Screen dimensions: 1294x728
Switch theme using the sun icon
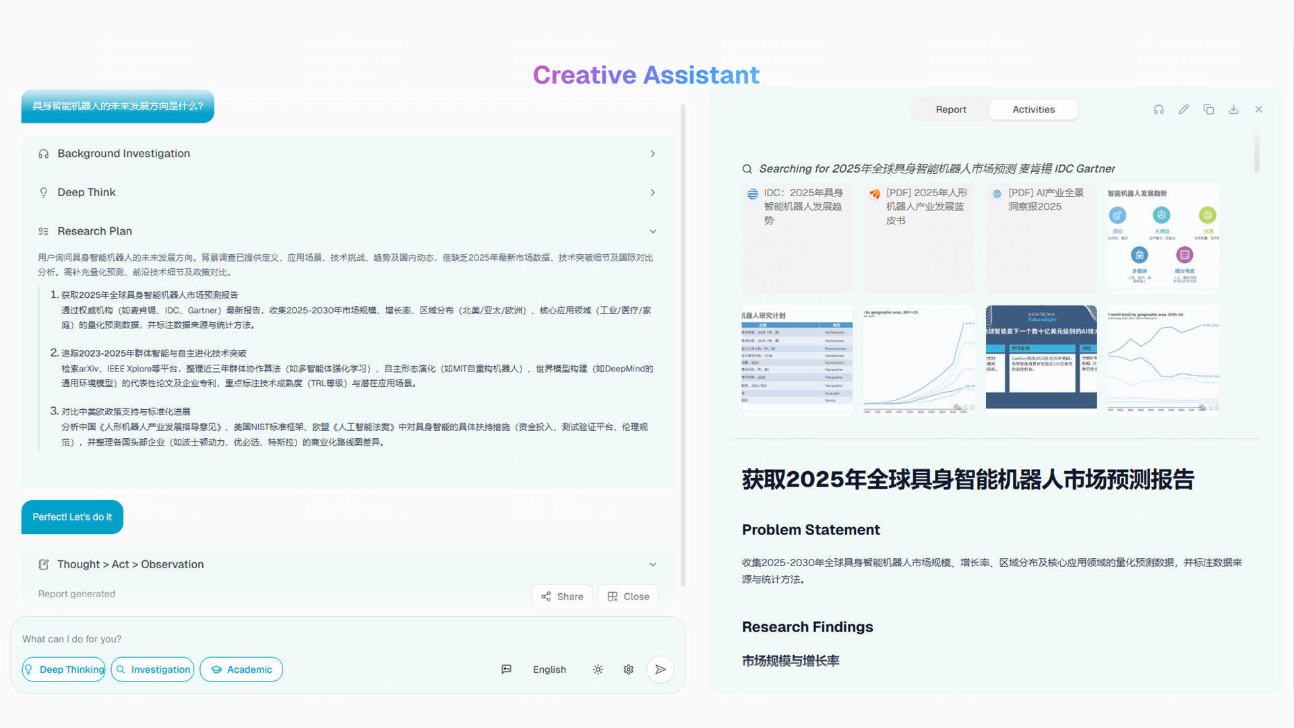tap(598, 669)
